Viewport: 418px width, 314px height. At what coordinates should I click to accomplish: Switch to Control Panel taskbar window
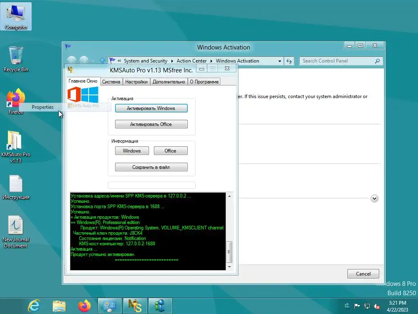click(x=109, y=306)
